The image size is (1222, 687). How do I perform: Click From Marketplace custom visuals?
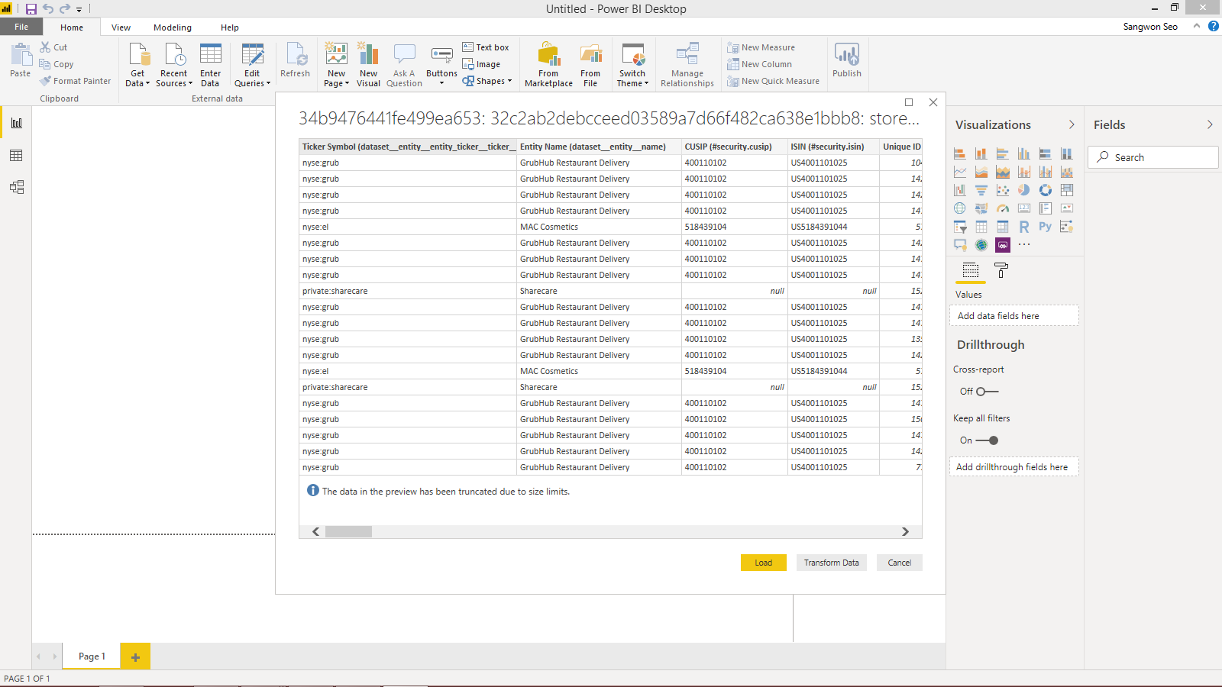pyautogui.click(x=548, y=66)
